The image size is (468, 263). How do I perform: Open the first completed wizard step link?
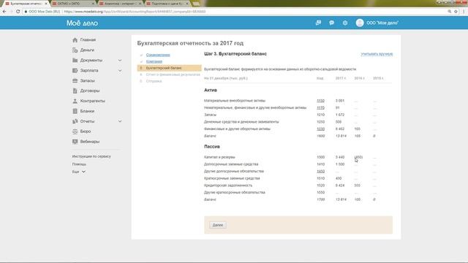tap(158, 55)
